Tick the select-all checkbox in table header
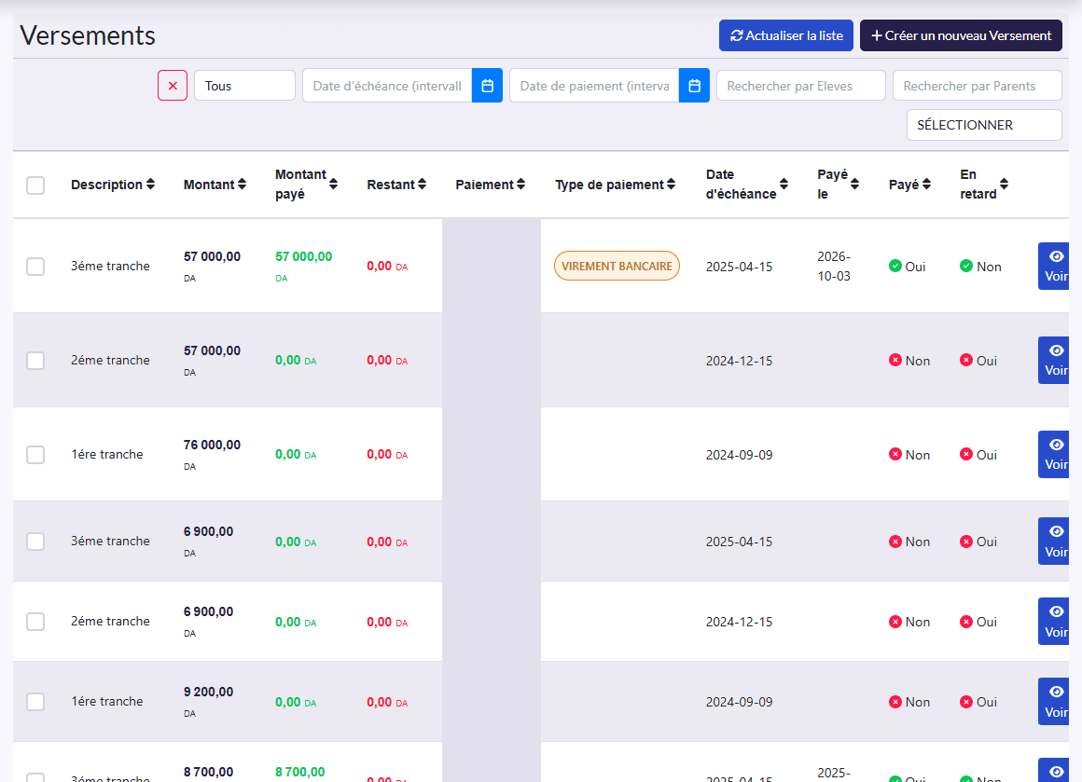The image size is (1082, 782). click(x=35, y=185)
